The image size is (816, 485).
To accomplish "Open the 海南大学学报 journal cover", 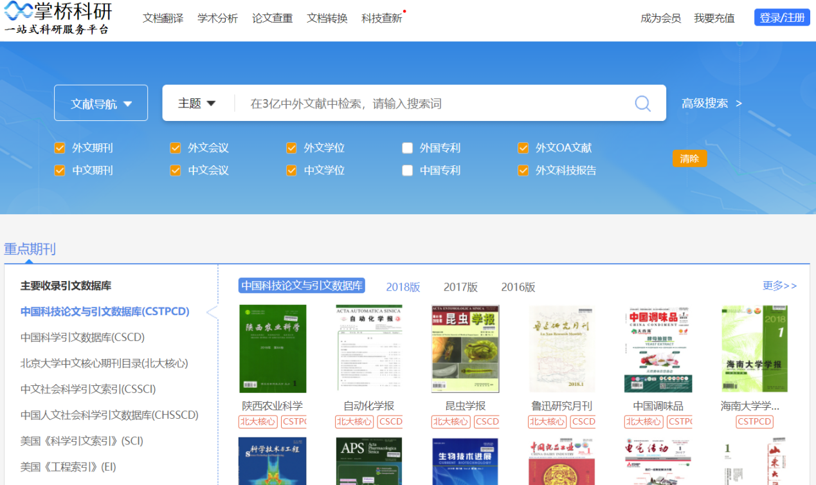I will click(755, 349).
